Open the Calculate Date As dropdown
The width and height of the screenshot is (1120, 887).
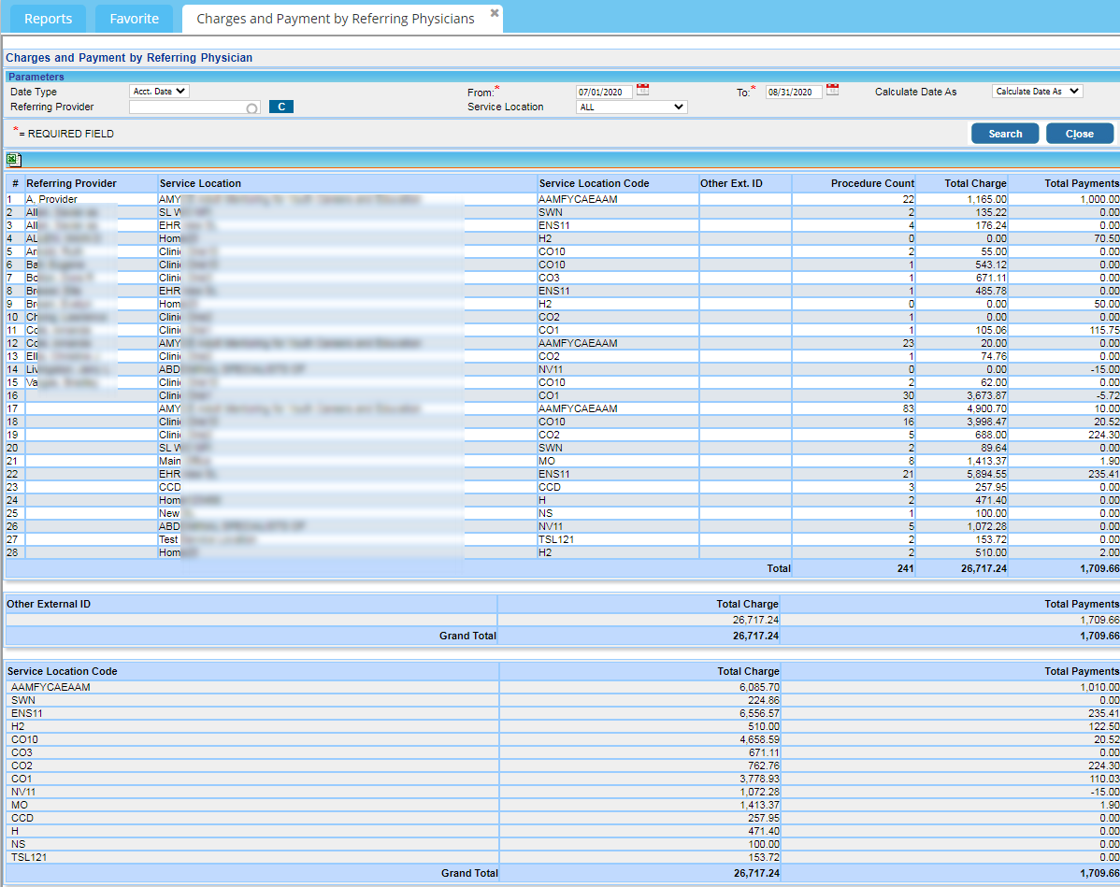pyautogui.click(x=1037, y=92)
